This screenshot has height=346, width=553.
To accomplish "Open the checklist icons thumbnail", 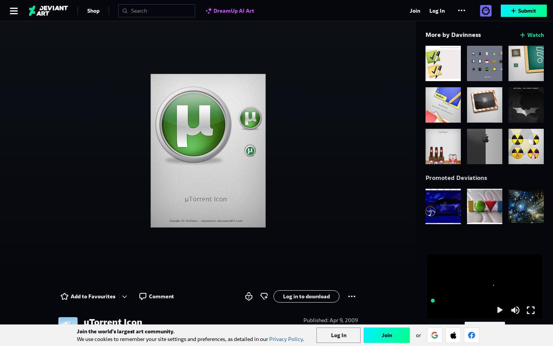I will (x=443, y=63).
